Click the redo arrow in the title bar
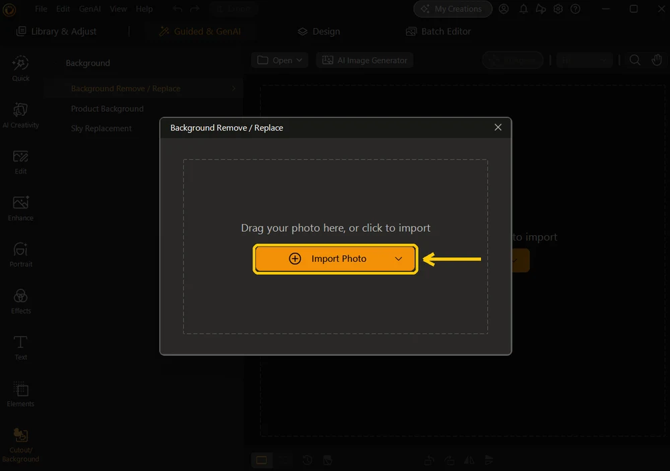670x471 pixels. click(x=194, y=9)
